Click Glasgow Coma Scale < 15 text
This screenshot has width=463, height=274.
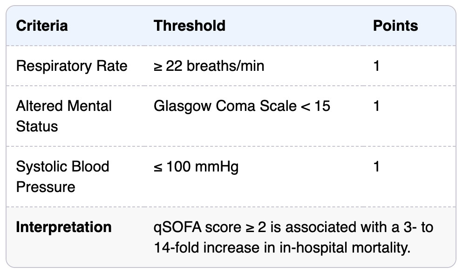tap(242, 106)
